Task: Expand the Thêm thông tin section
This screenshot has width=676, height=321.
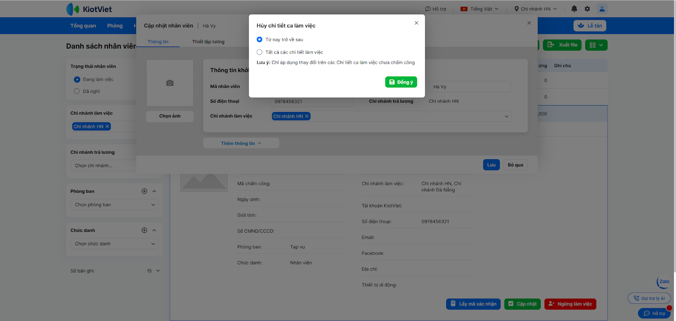Action: coord(241,143)
